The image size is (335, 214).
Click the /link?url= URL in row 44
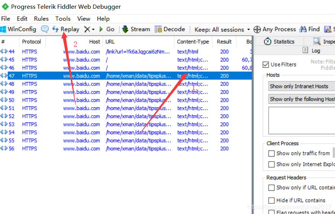[138, 52]
